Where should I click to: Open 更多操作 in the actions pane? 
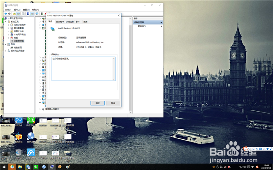point(142,26)
